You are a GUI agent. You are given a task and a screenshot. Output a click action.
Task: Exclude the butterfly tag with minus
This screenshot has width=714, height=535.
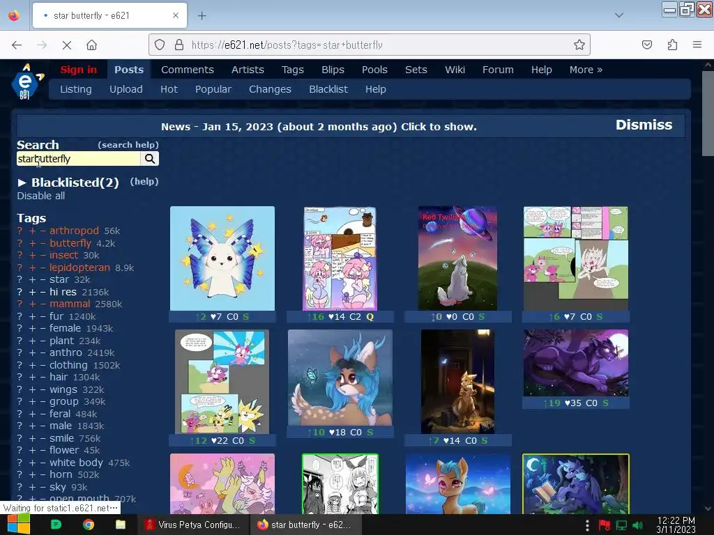click(43, 243)
